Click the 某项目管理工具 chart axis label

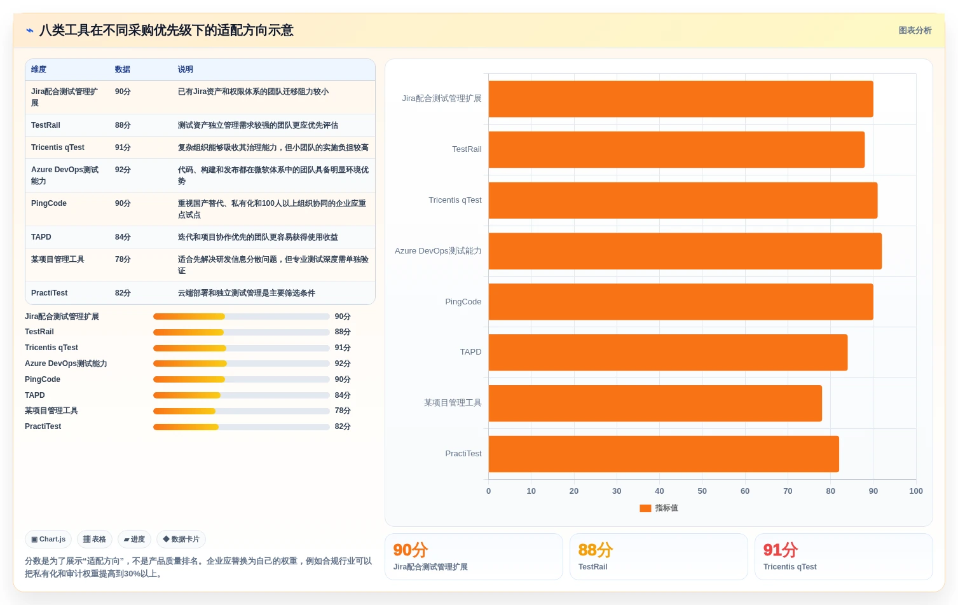[453, 403]
